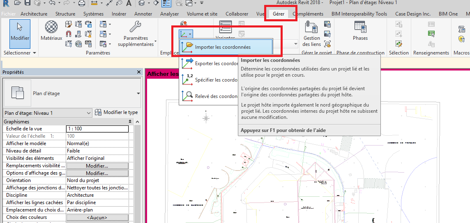Open the Undo history dropdown arrow

59,3
